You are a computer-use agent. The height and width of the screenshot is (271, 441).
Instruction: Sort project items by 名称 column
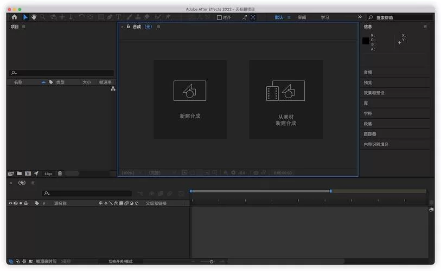click(18, 82)
